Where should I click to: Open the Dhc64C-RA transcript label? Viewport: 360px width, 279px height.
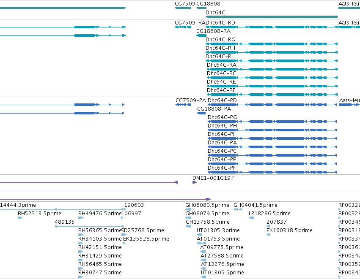(x=222, y=65)
